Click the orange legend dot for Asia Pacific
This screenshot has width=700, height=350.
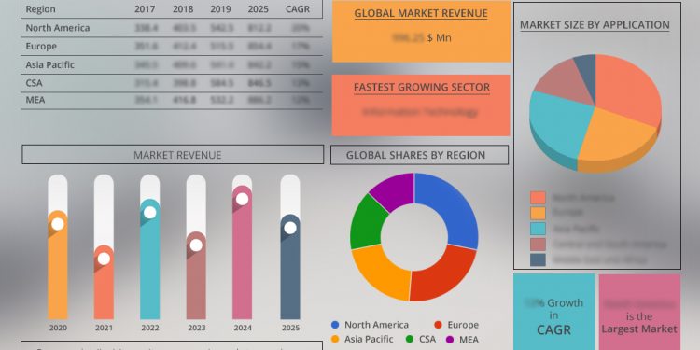point(335,340)
